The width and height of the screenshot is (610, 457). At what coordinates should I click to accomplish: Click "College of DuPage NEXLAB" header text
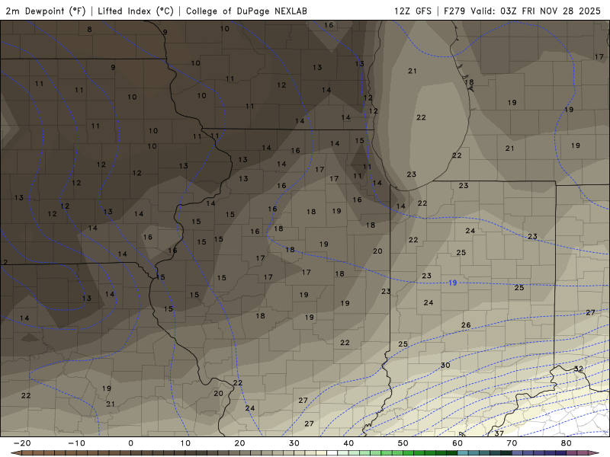pyautogui.click(x=246, y=11)
